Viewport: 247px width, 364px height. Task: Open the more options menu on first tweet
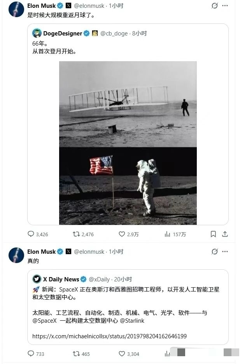click(225, 5)
